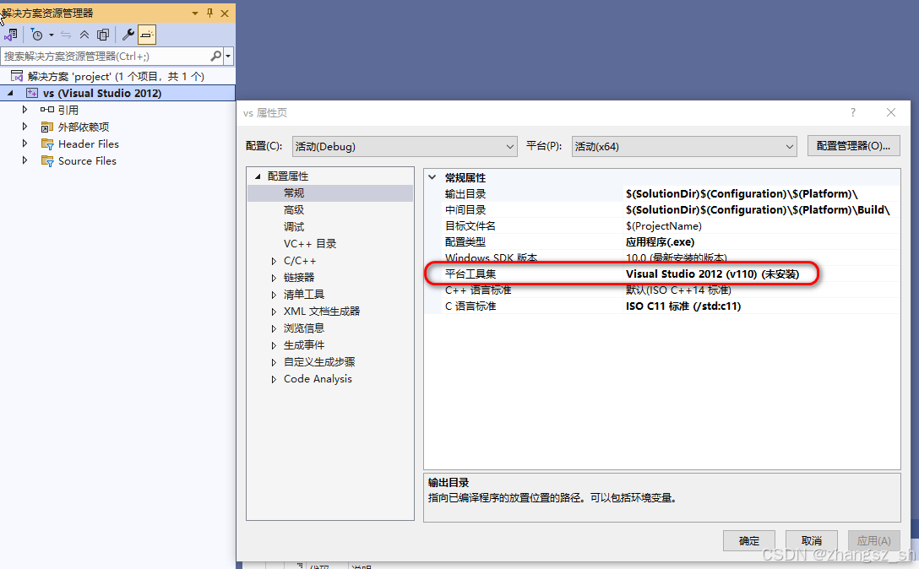919x569 pixels.
Task: Expand the 自定义生成步骤 node
Action: [x=274, y=363]
